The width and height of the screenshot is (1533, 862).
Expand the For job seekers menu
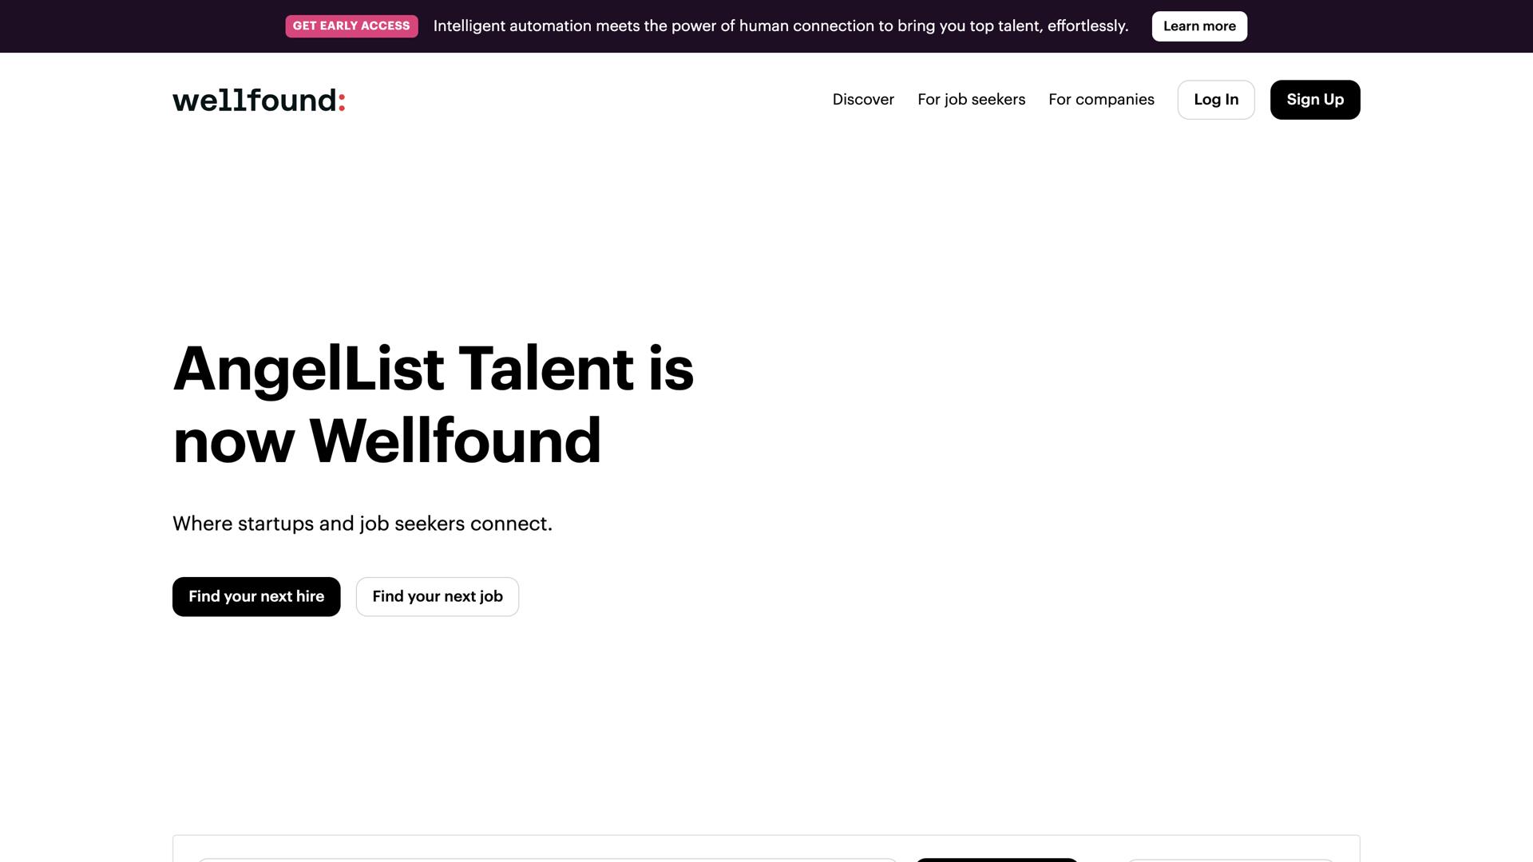coord(971,99)
